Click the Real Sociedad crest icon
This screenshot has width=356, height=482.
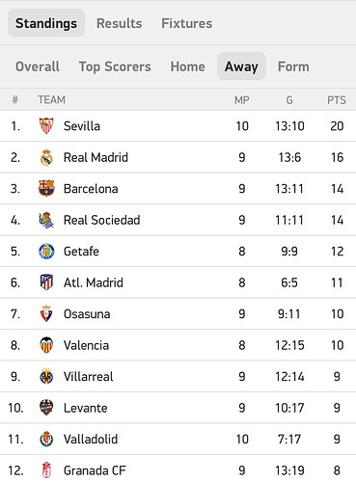pyautogui.click(x=46, y=220)
